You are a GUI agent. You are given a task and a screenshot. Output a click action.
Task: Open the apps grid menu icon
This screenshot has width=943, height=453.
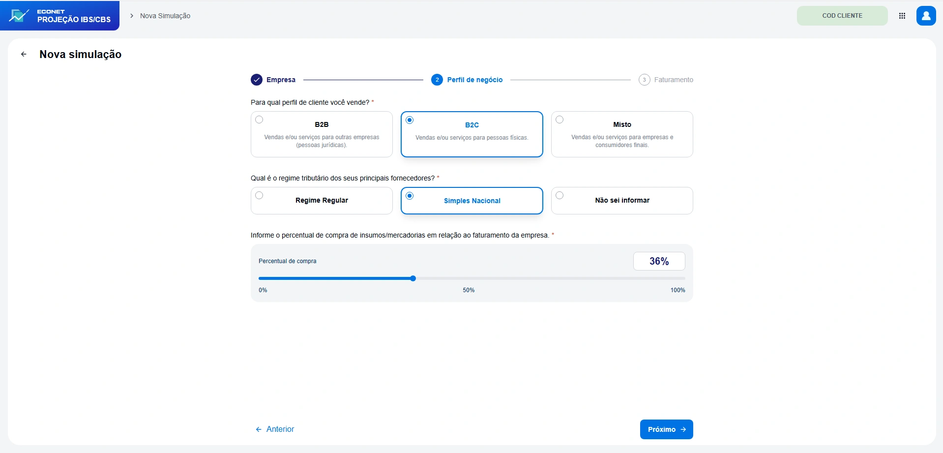tap(902, 16)
